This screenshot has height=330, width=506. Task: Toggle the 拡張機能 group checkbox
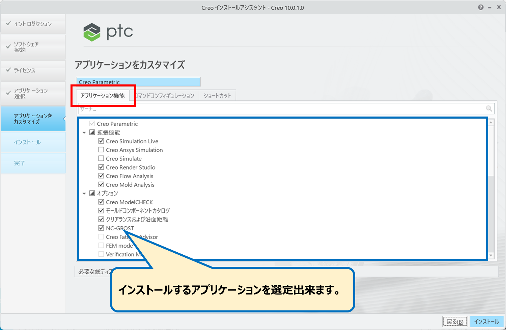coord(92,132)
